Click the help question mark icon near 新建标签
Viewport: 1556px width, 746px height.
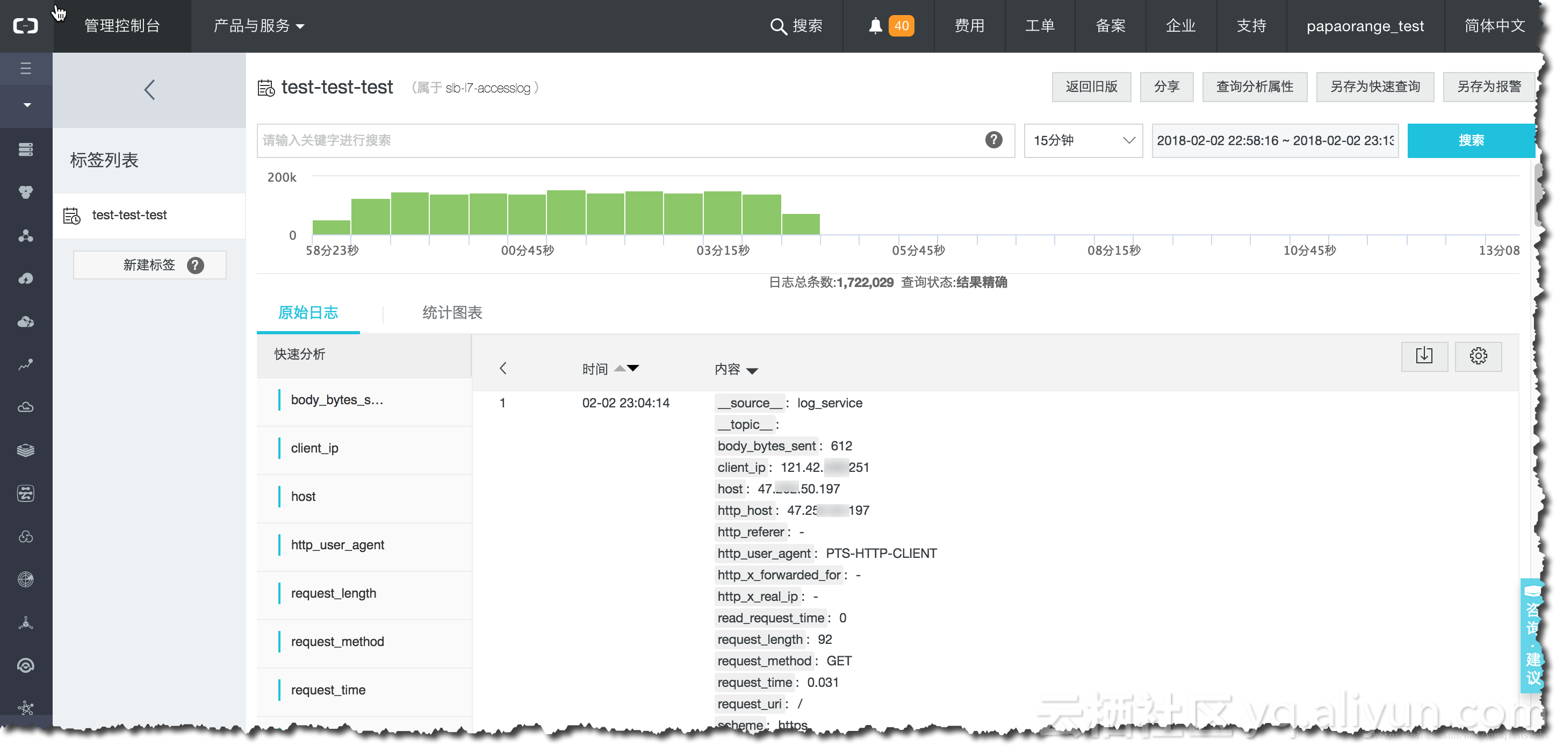[196, 265]
